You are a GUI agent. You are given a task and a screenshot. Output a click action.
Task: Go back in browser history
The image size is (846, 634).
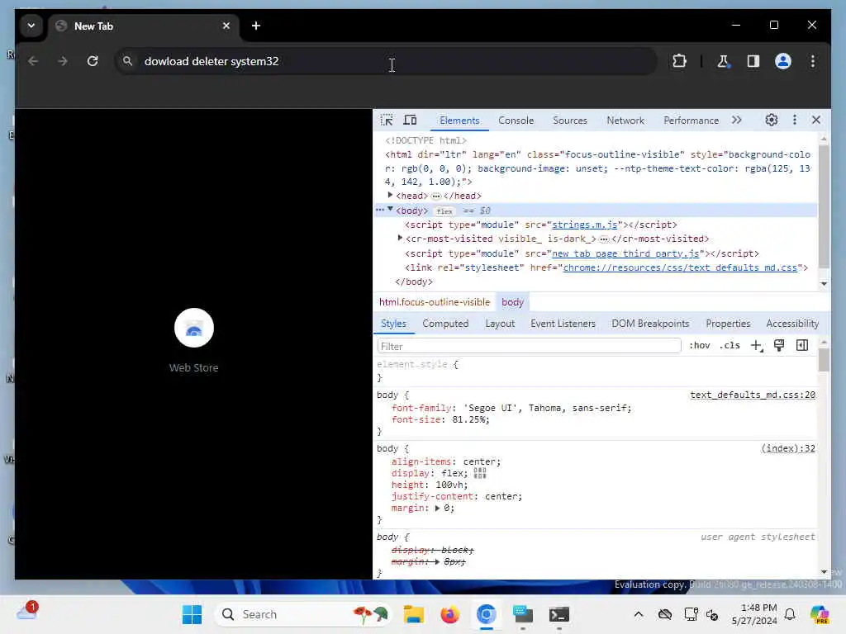(x=33, y=61)
